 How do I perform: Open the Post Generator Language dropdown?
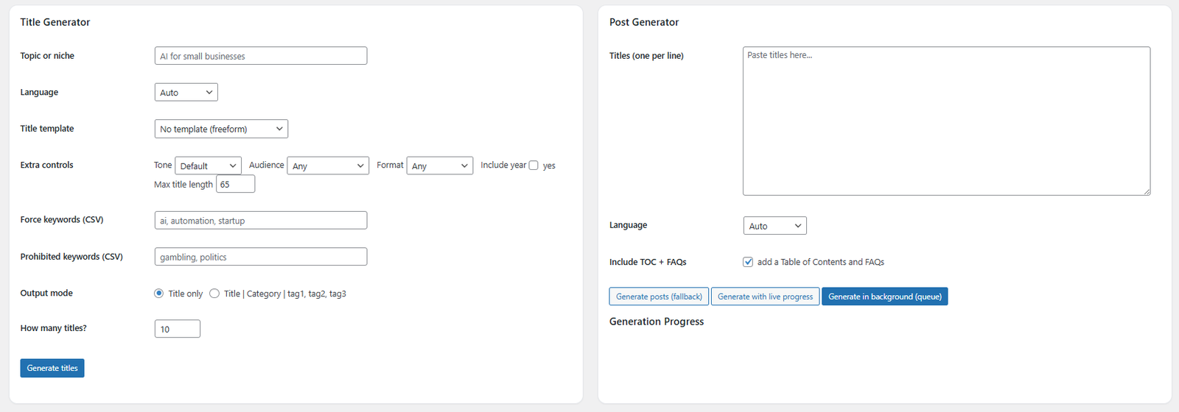tap(774, 226)
